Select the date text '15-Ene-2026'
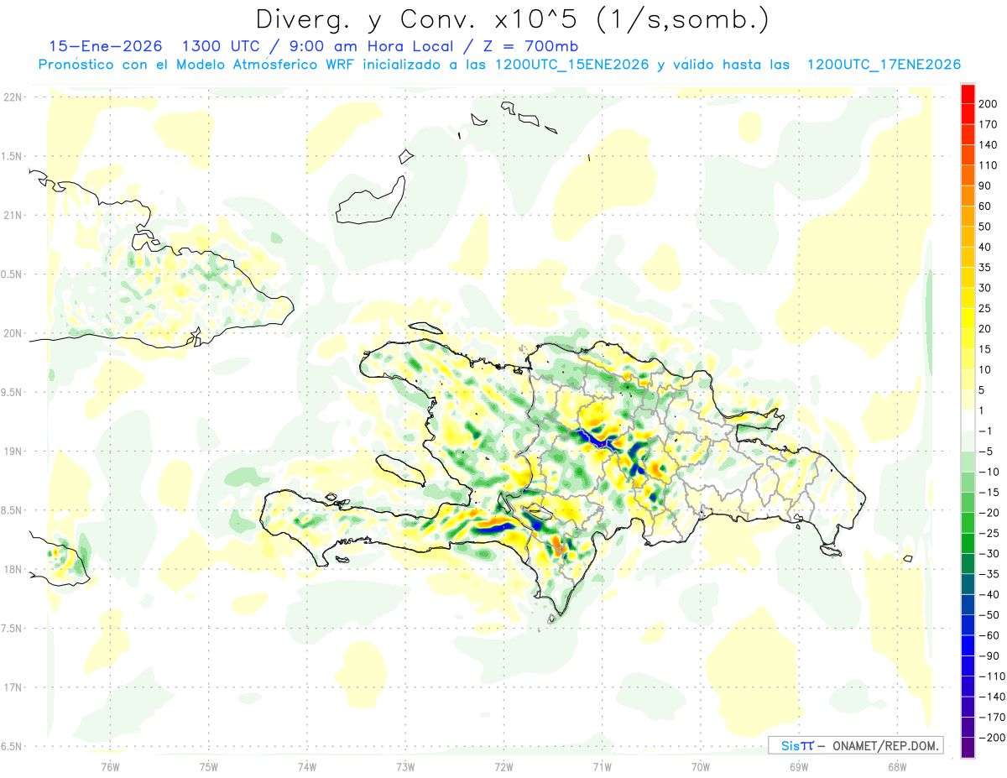The image size is (1007, 778). pyautogui.click(x=106, y=46)
